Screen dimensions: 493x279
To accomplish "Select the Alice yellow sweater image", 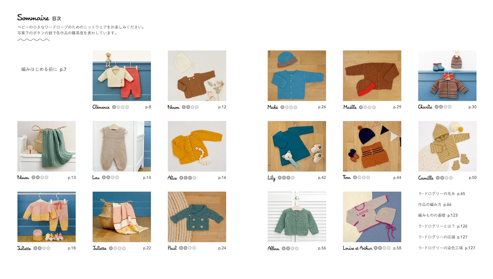I will click(x=197, y=146).
